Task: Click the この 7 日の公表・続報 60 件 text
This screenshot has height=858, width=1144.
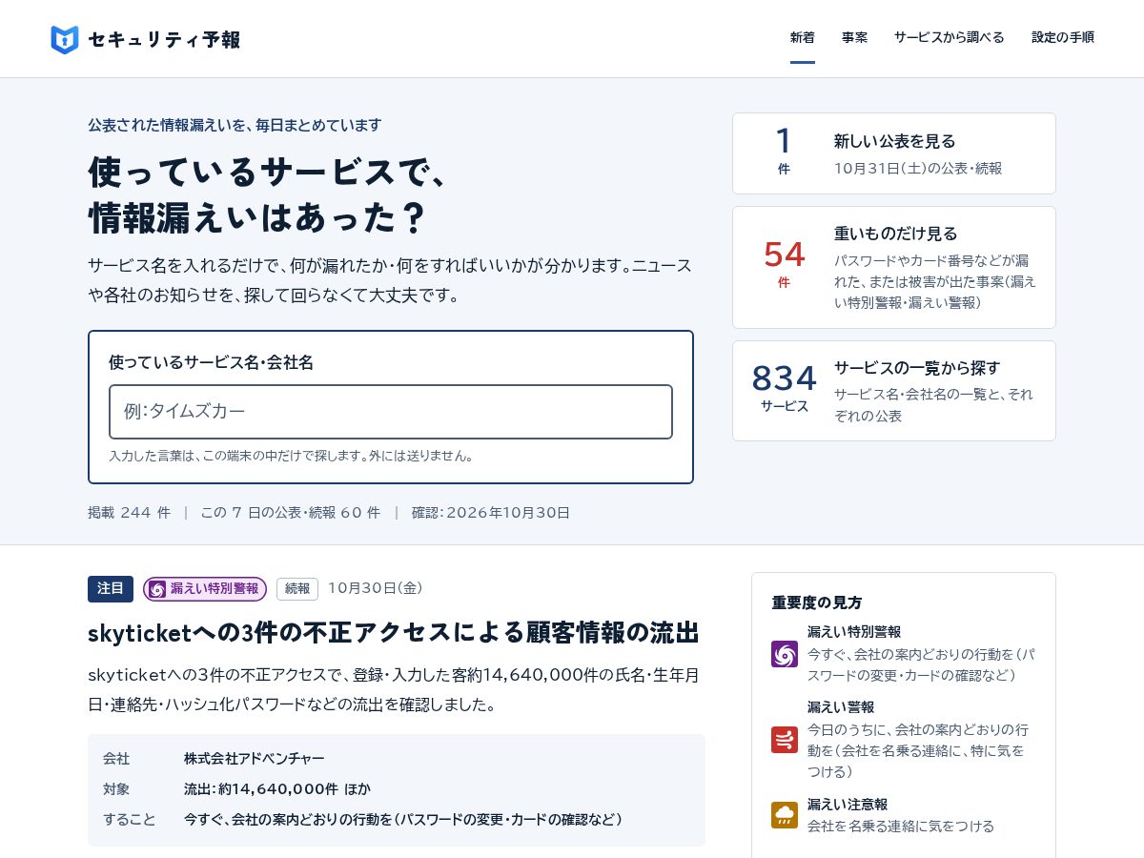Action: pos(290,513)
